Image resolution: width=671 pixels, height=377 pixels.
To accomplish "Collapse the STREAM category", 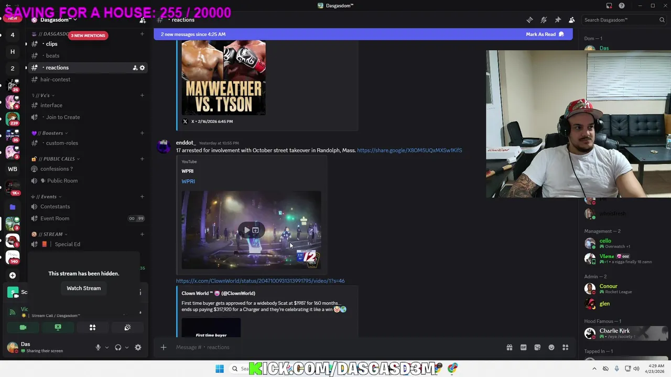I will pyautogui.click(x=50, y=234).
